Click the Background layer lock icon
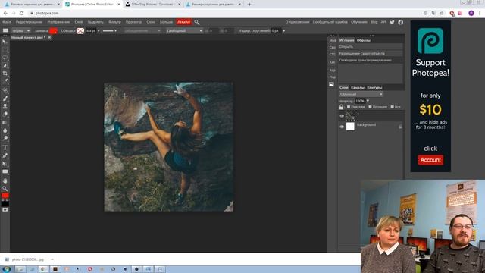The height and width of the screenshot is (273, 485). pyautogui.click(x=400, y=127)
